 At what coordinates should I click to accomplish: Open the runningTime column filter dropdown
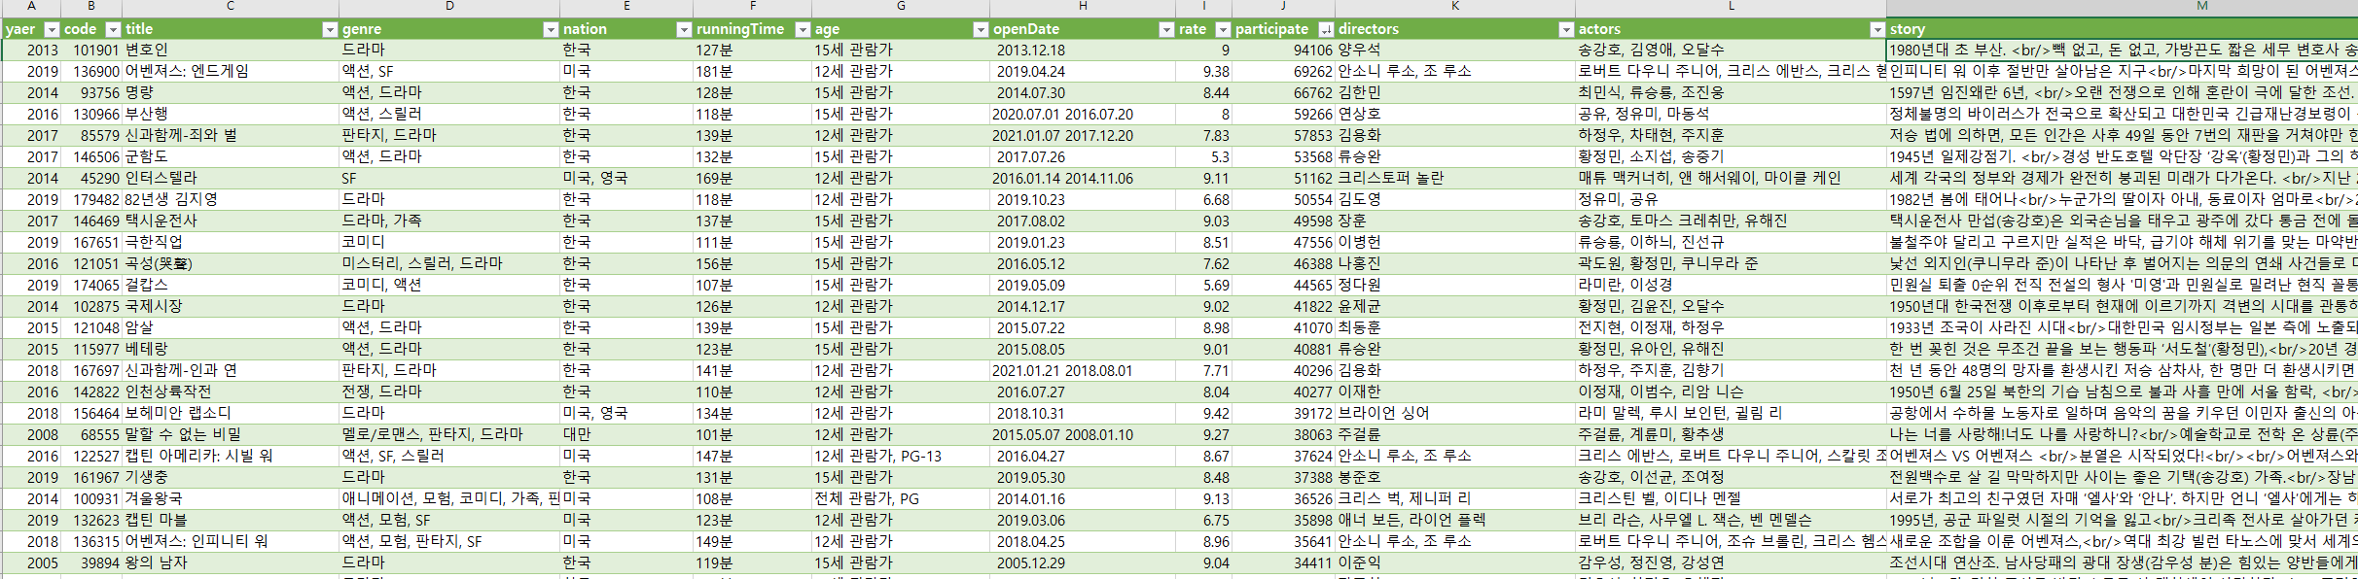tap(803, 29)
